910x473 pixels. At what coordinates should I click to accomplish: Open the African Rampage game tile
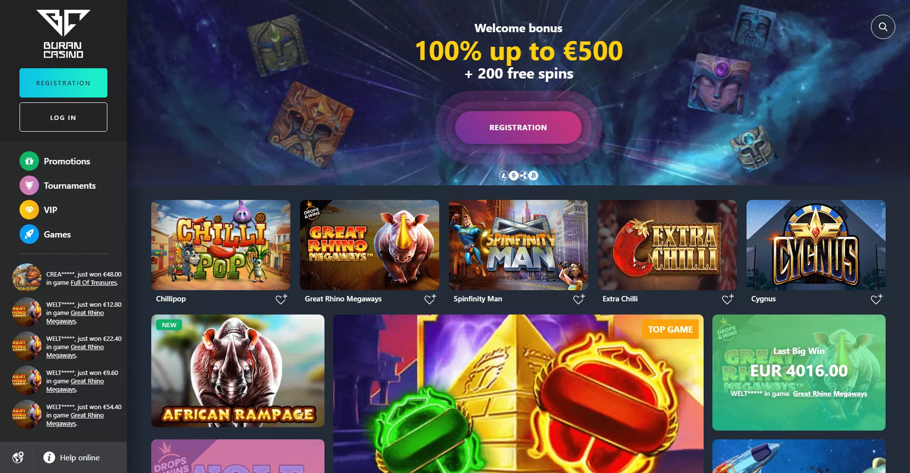pyautogui.click(x=238, y=371)
